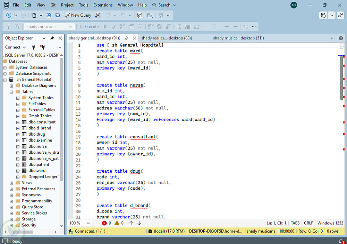The image size is (347, 244).
Task: Collapse the Tables folder node
Action: 11,92
